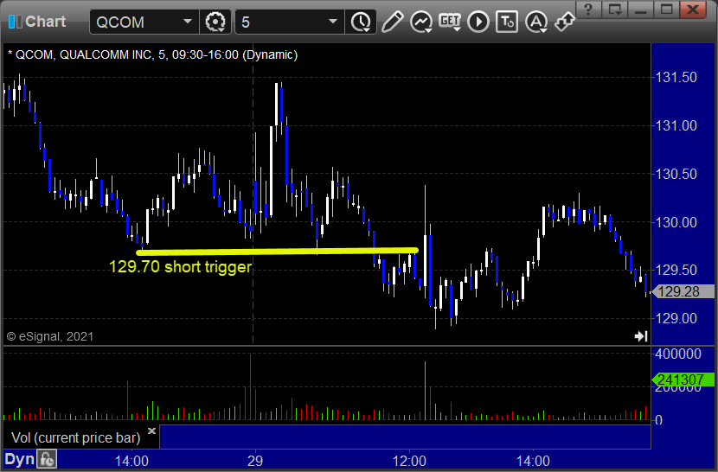Open the time template clock icon
Image resolution: width=718 pixels, height=472 pixels.
[362, 22]
